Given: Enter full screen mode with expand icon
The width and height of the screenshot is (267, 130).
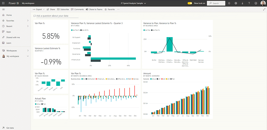Looking at the screenshot, I should [x=264, y=9].
